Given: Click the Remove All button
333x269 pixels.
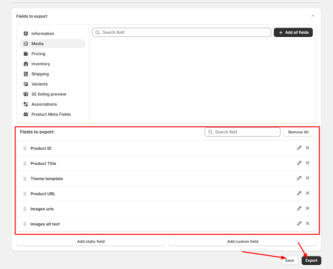Looking at the screenshot, I should (x=298, y=132).
